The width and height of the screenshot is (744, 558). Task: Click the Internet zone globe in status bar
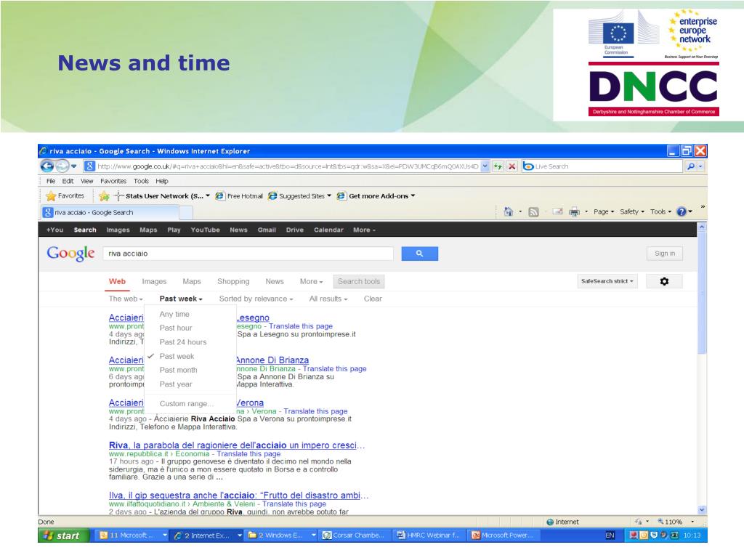point(550,522)
